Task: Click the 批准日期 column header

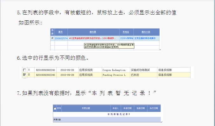Action: click(141, 108)
